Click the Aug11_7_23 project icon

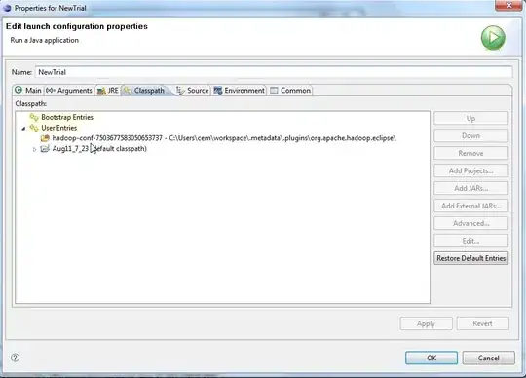[45, 149]
